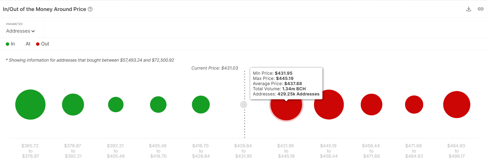Click the help question mark icon
The image size is (487, 165).
pos(90,9)
